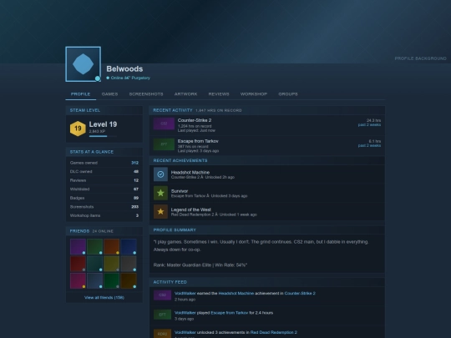Open the olive yellow friend avatar
Image resolution: width=451 pixels, height=338 pixels.
112,264
